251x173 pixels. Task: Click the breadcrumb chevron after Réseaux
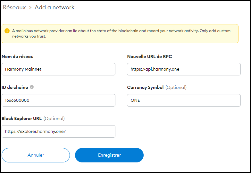click(x=30, y=7)
